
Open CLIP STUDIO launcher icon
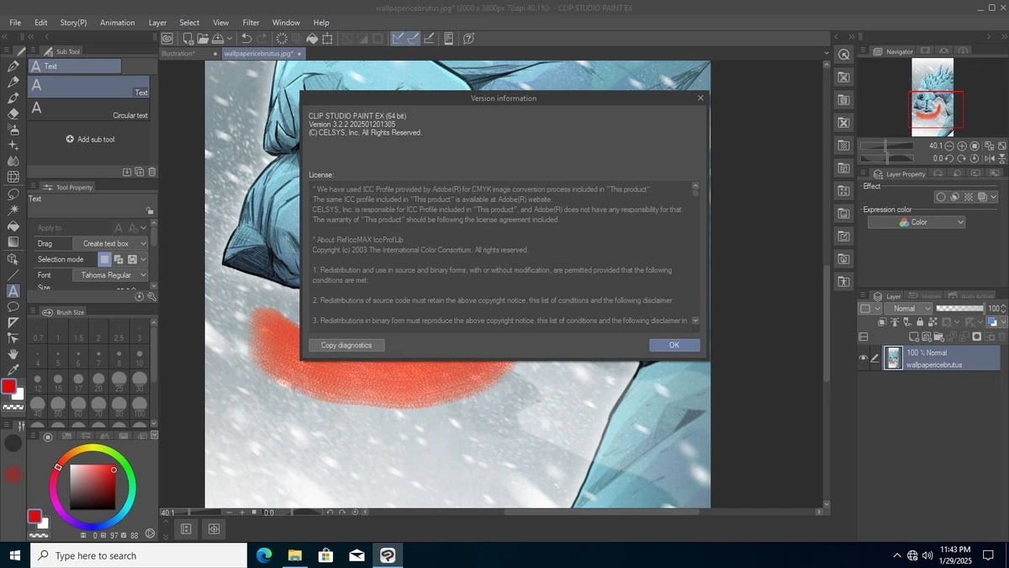point(167,38)
